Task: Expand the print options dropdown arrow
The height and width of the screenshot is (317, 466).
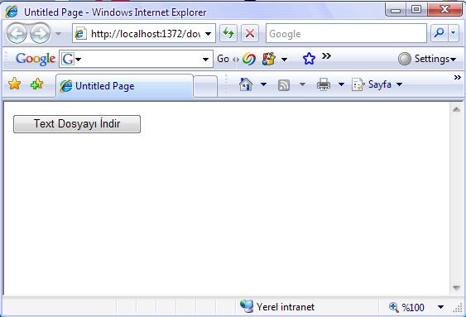Action: click(x=342, y=84)
